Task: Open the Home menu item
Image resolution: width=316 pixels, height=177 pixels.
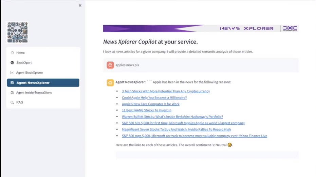Action: tap(43, 53)
